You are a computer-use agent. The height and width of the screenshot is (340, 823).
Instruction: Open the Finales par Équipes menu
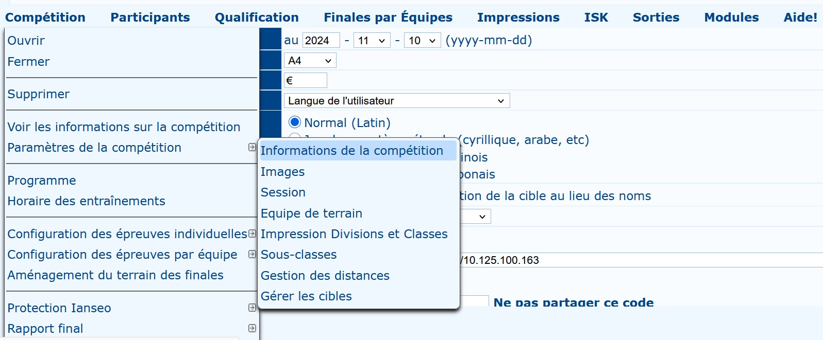click(x=388, y=17)
